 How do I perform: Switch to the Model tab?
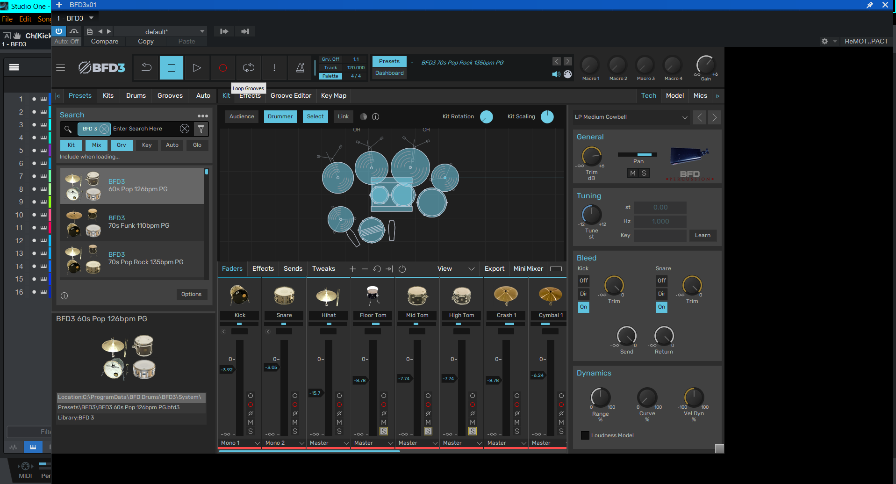click(674, 96)
